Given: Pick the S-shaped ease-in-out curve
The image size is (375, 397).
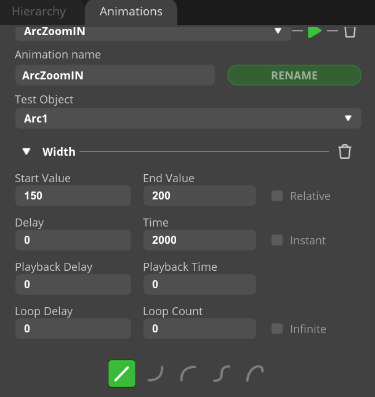Looking at the screenshot, I should (x=222, y=374).
